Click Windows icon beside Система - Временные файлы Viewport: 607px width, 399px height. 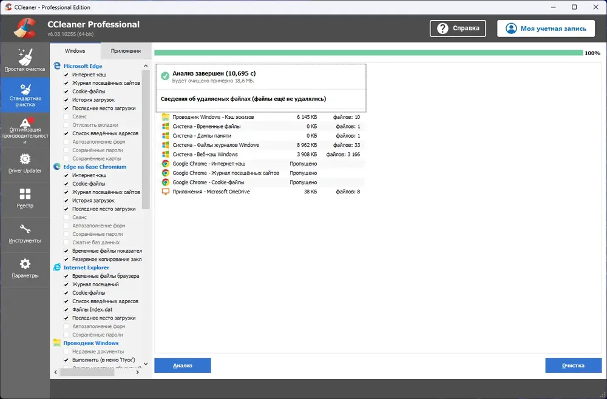point(165,126)
